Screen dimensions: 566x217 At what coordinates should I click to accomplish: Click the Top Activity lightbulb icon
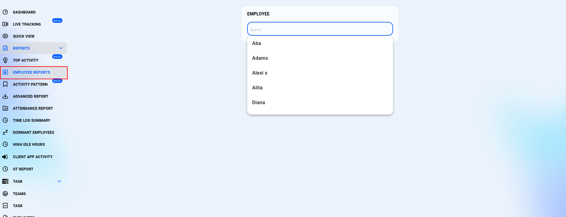[5, 60]
